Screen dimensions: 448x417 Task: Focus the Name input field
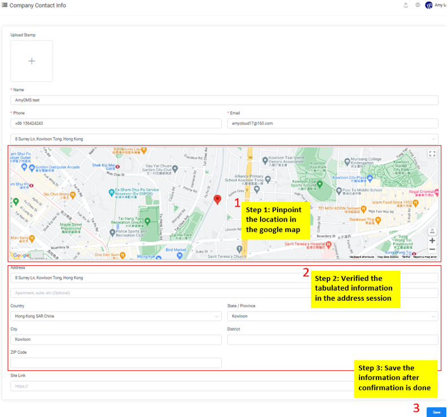tap(225, 100)
